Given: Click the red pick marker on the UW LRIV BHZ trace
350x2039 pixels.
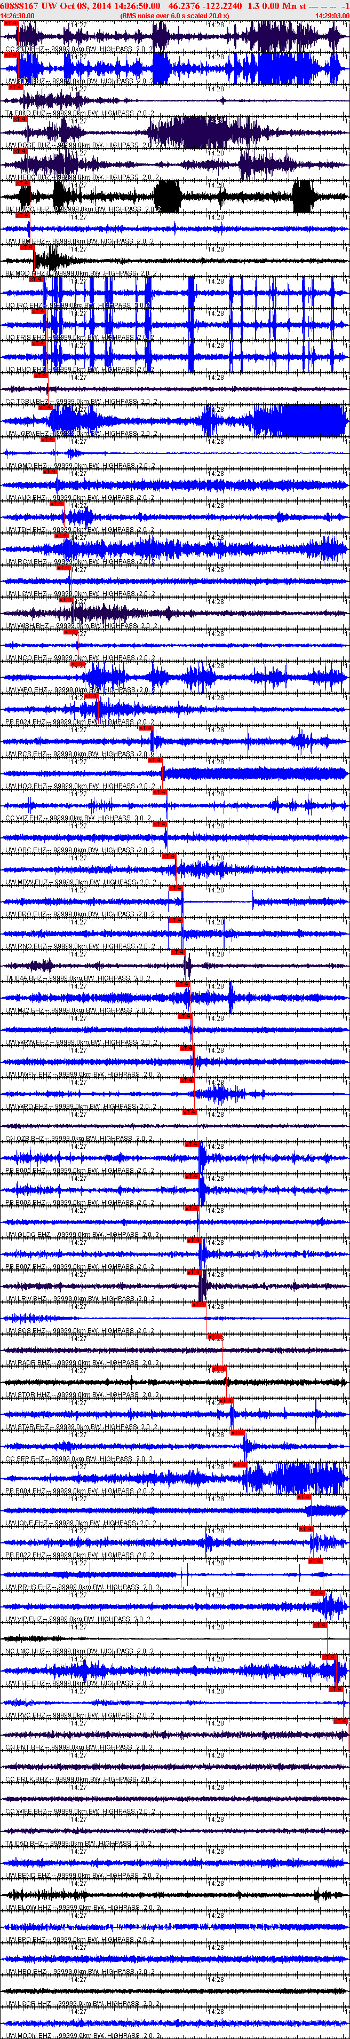Looking at the screenshot, I should pyautogui.click(x=194, y=1273).
